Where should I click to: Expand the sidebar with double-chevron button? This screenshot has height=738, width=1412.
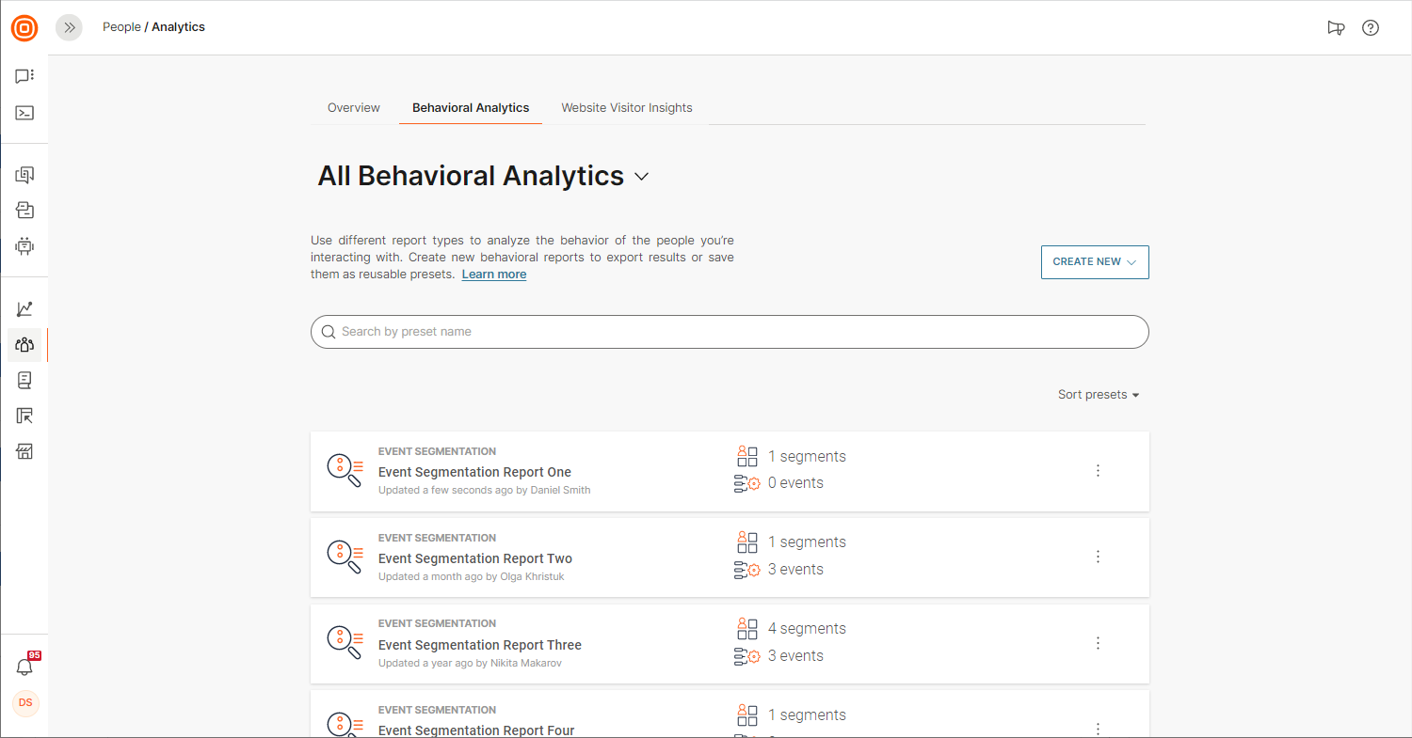tap(69, 28)
